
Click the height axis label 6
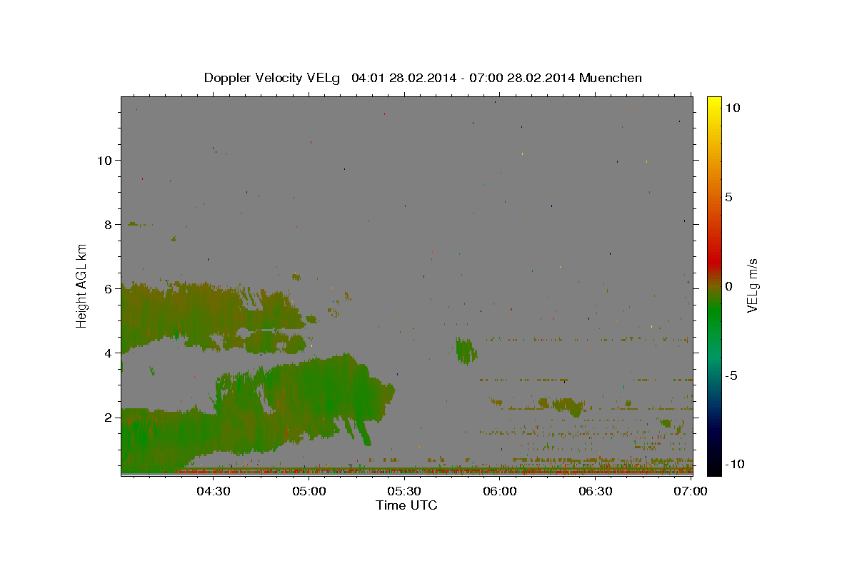110,288
